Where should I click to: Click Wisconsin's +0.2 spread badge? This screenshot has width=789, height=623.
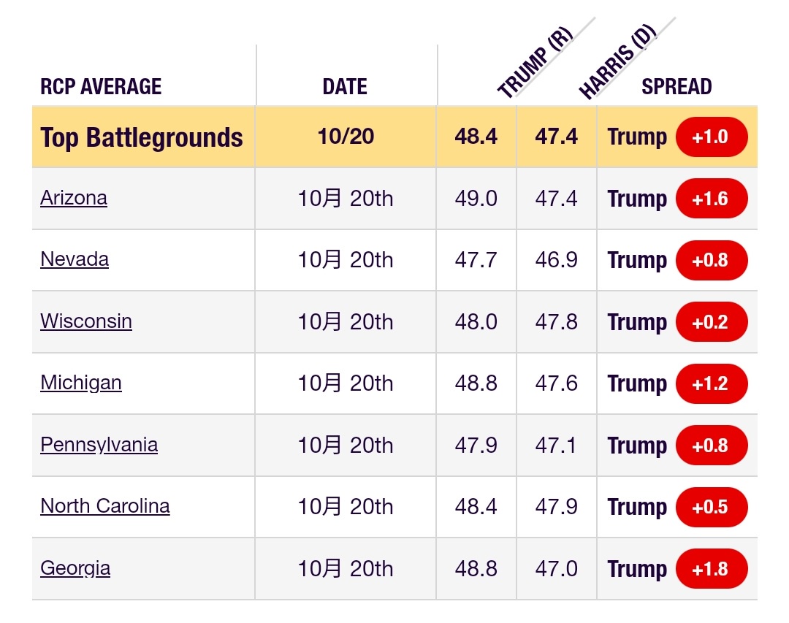tap(712, 322)
